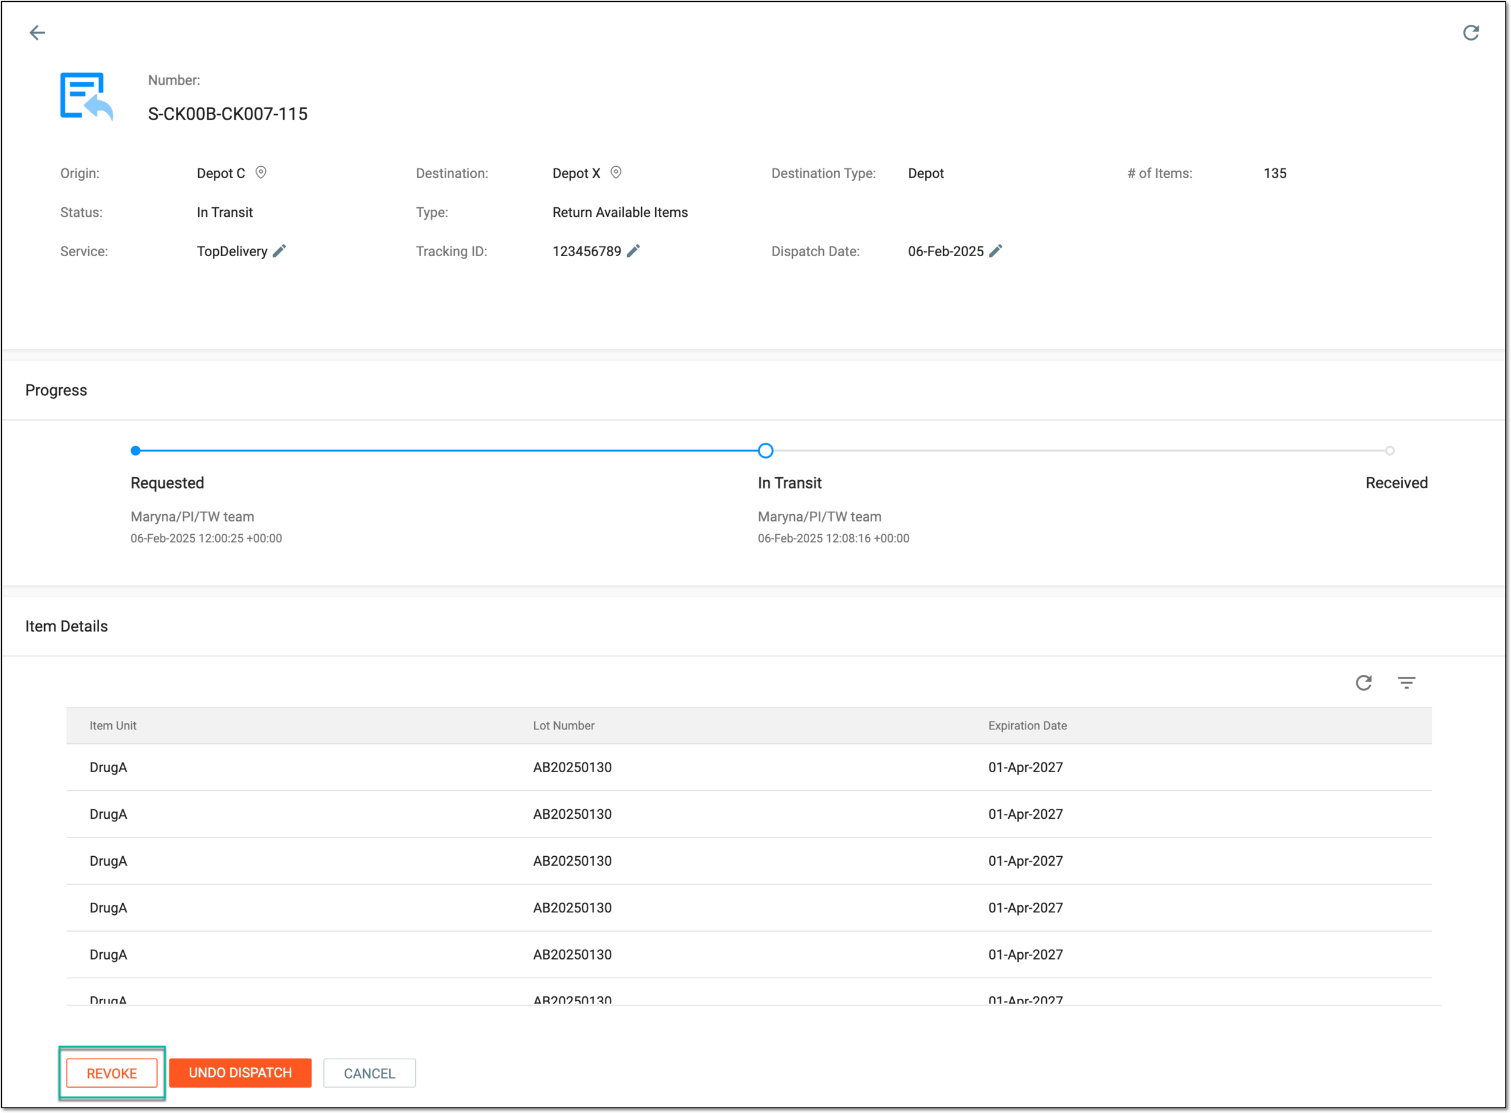Refresh the page via top-right reload icon

click(x=1471, y=33)
